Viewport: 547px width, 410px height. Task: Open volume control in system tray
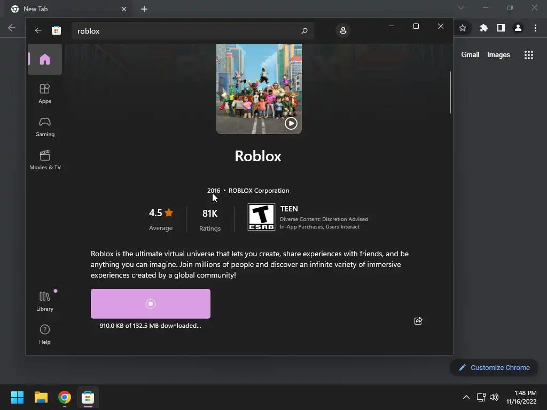(x=494, y=397)
